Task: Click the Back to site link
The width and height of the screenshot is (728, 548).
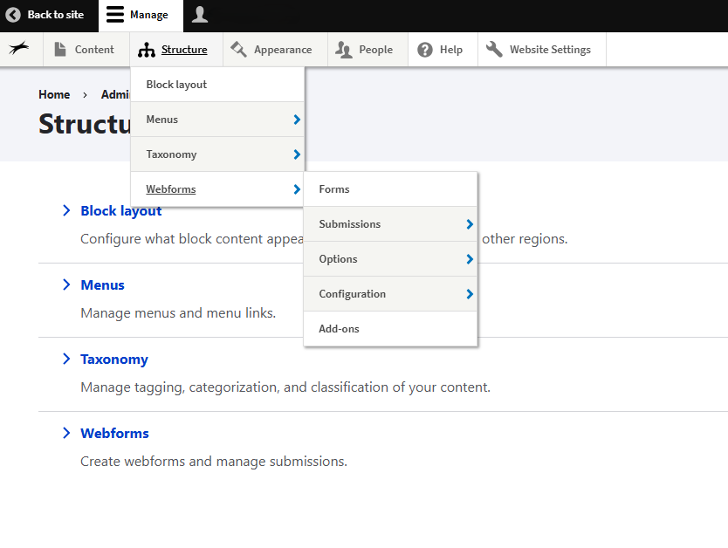Action: pyautogui.click(x=49, y=16)
